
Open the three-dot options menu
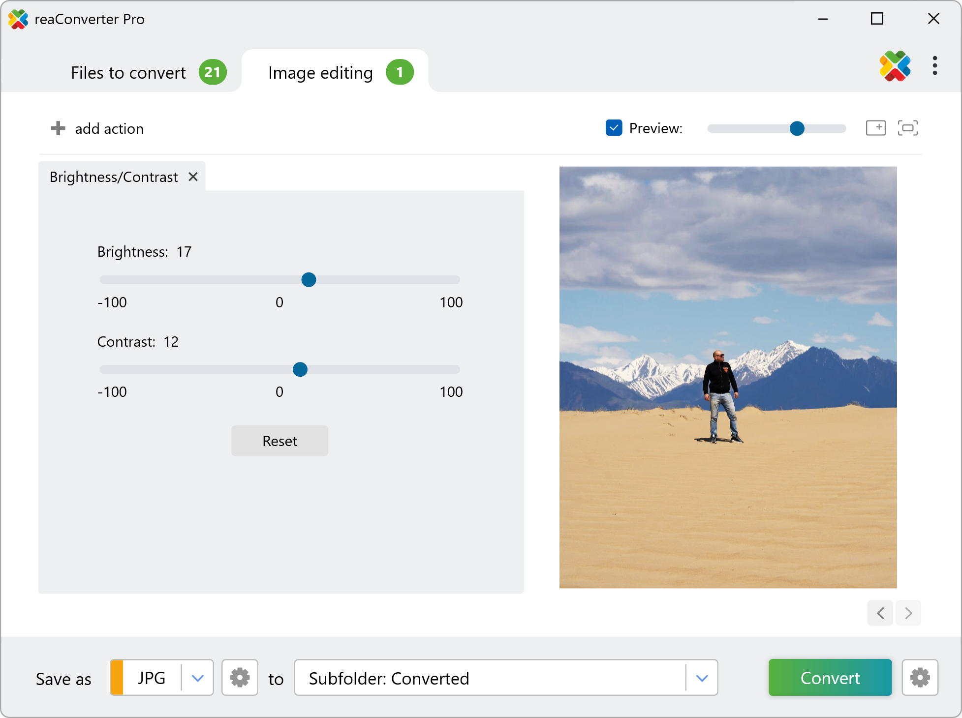(934, 66)
